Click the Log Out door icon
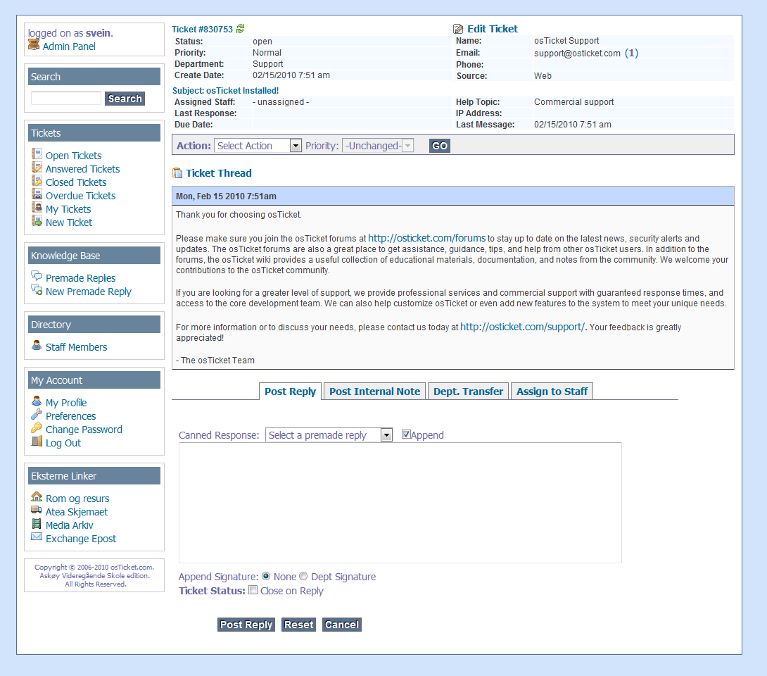This screenshot has width=767, height=676. click(x=37, y=441)
